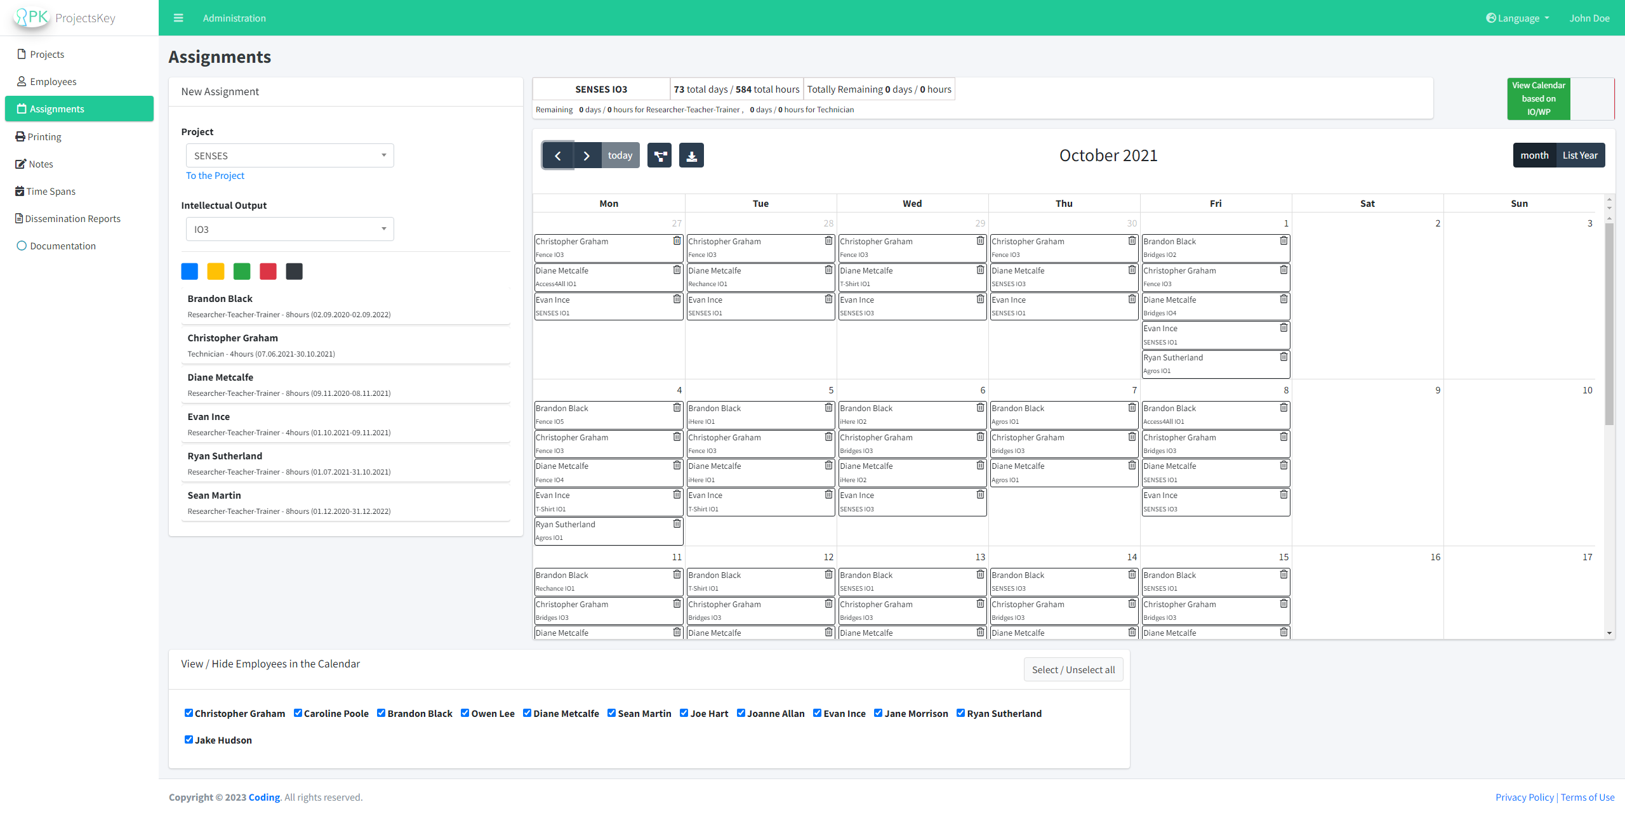
Task: Advance calendar with next arrow
Action: point(587,155)
